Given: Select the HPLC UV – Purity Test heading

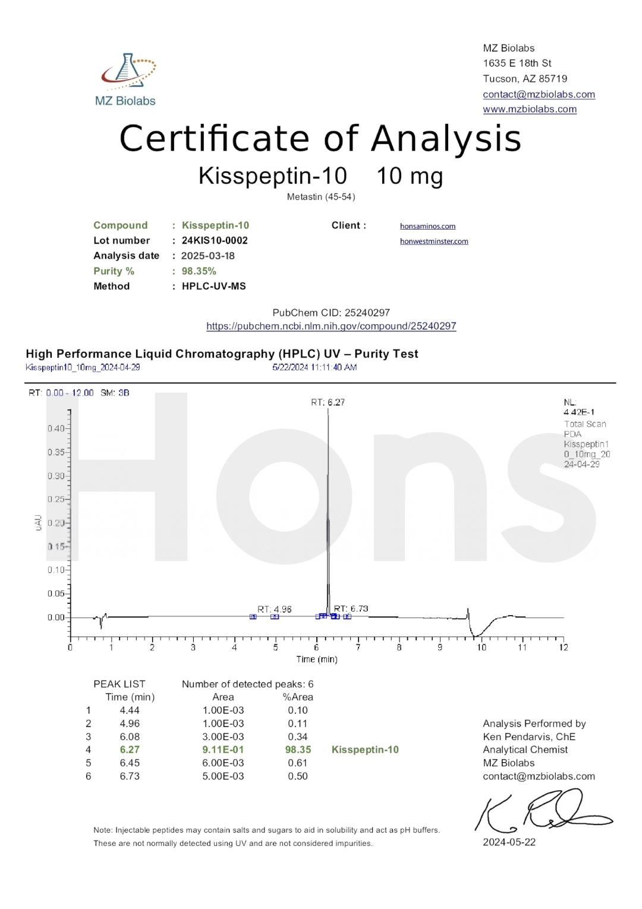Looking at the screenshot, I should pos(222,354).
